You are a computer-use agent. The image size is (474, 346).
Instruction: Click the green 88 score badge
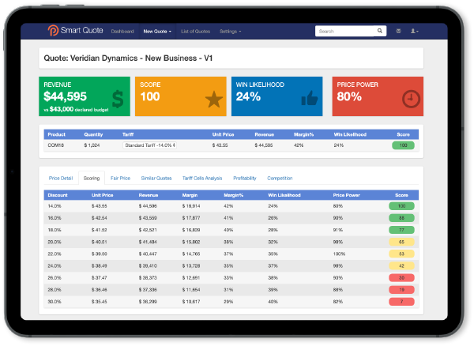[x=401, y=218]
